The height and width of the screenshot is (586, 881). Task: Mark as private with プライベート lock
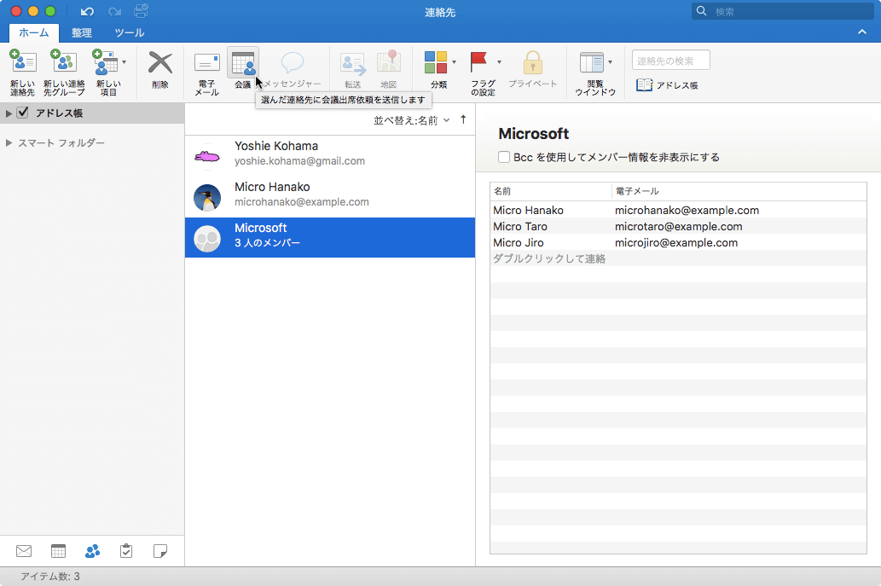coord(533,70)
